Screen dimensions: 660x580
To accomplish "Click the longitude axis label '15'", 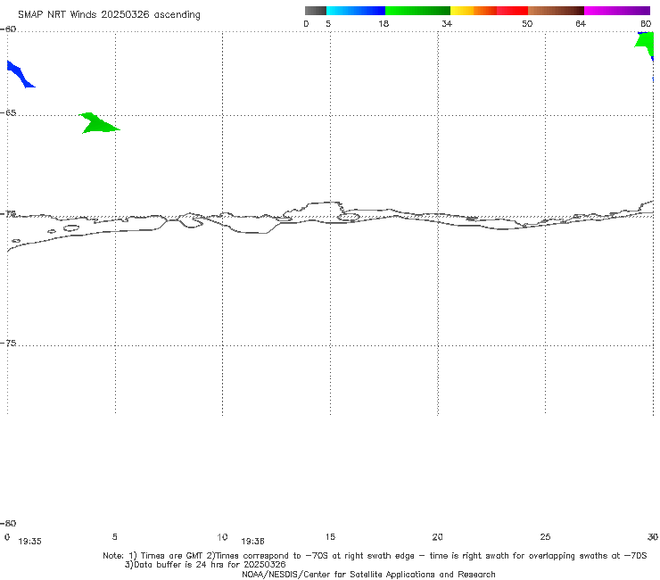I will pyautogui.click(x=330, y=537).
